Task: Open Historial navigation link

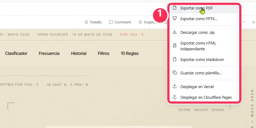Action: 79,53
